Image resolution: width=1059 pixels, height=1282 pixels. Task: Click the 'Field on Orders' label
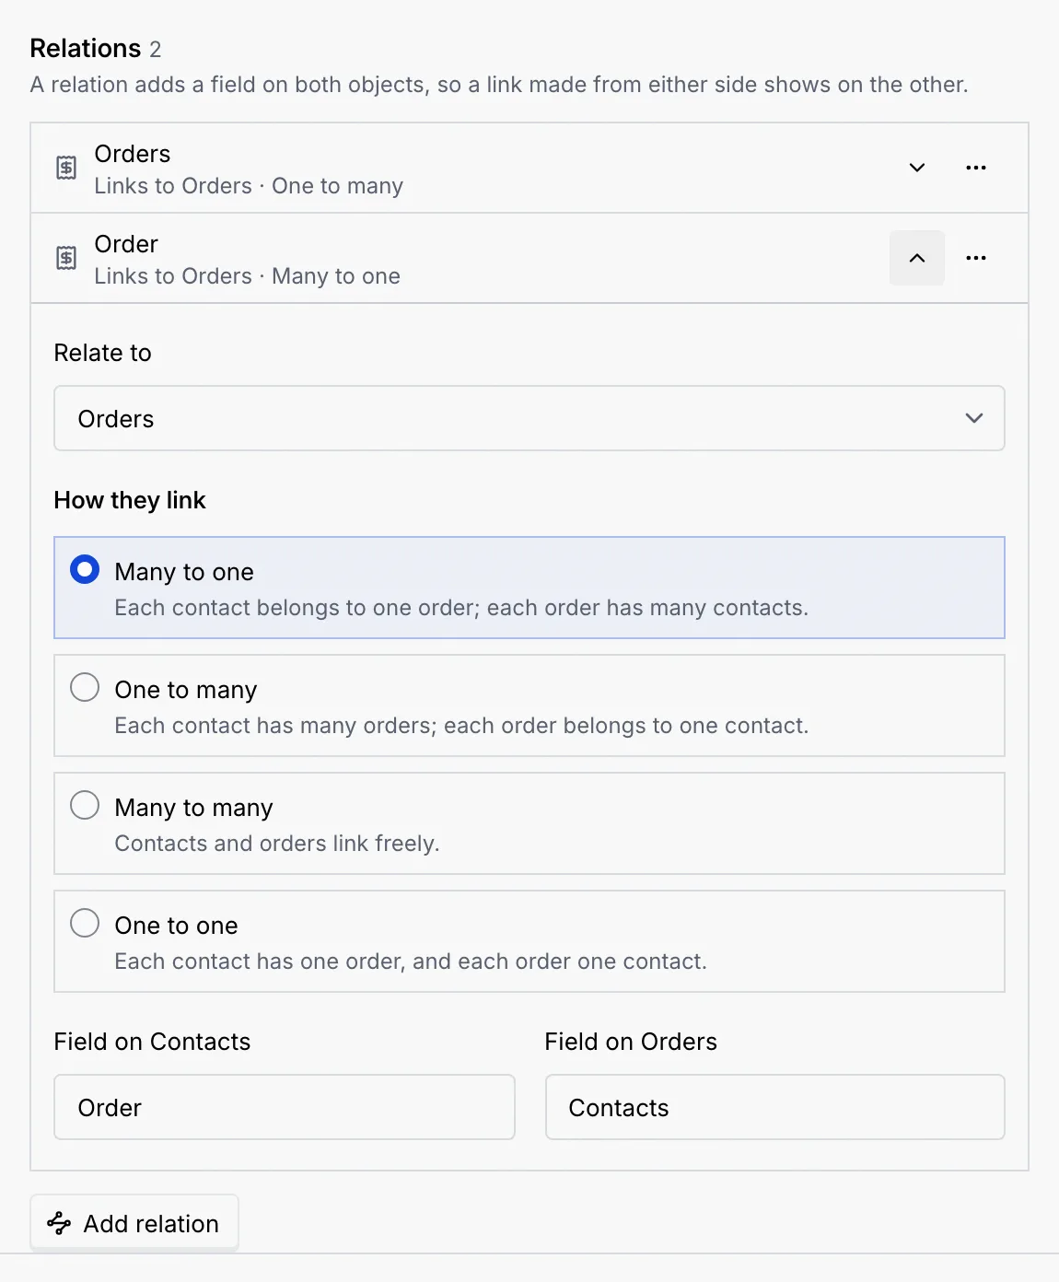click(x=631, y=1042)
